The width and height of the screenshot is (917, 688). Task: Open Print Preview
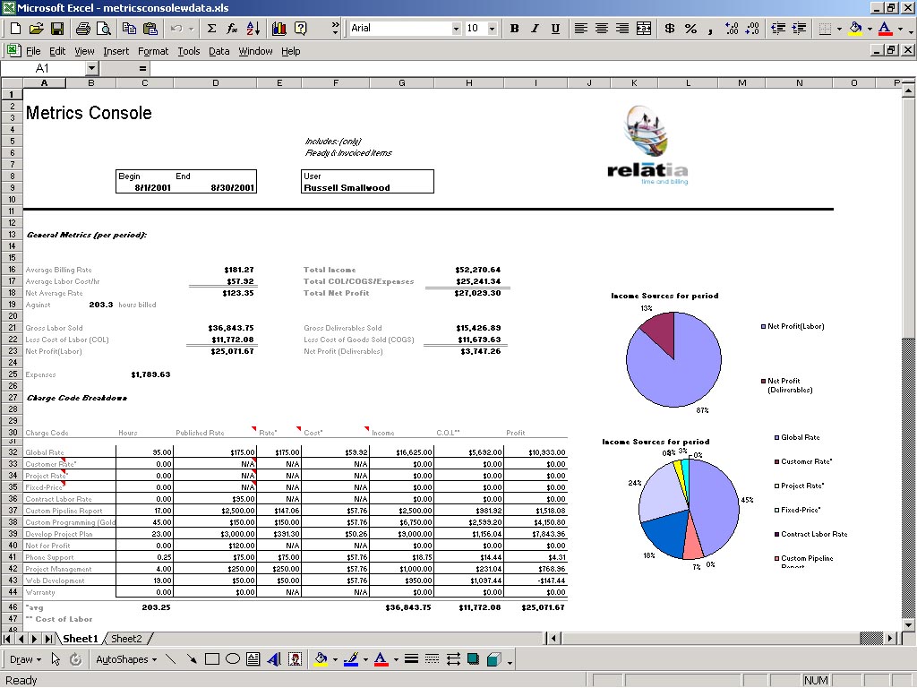click(x=104, y=28)
